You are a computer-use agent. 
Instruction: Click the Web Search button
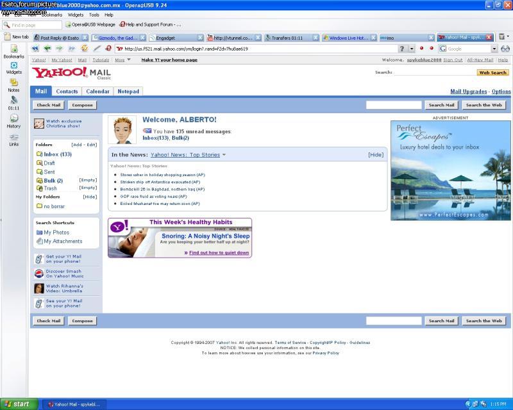(x=492, y=72)
